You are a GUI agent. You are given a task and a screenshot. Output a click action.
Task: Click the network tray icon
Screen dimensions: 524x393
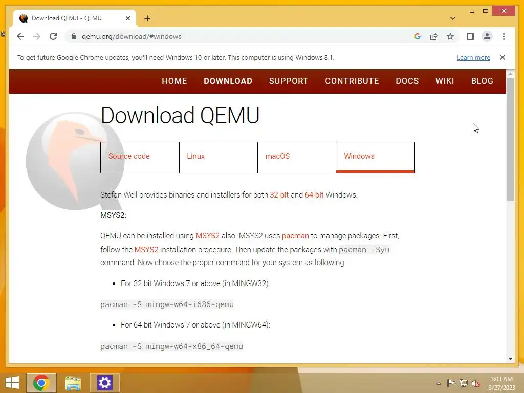(463, 383)
